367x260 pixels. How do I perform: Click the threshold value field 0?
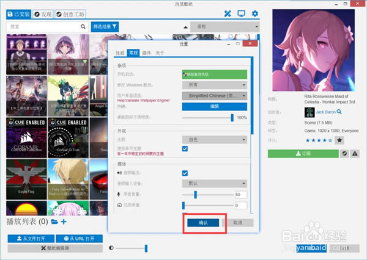(241, 205)
